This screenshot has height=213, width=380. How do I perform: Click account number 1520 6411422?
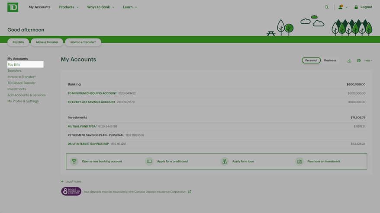(x=127, y=93)
